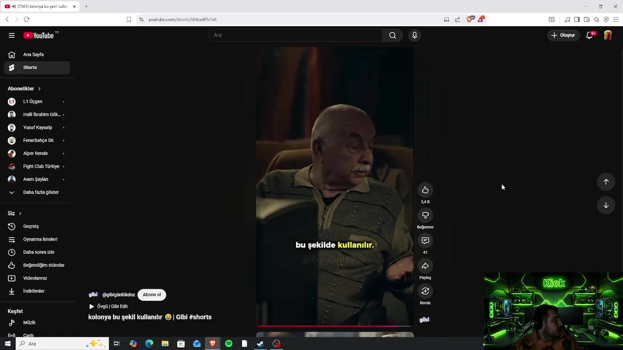
Task: Open Windows Start menu
Action: click(x=7, y=344)
